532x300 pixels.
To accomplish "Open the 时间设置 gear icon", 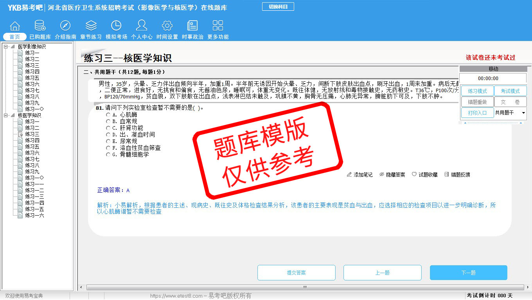I will point(167,26).
